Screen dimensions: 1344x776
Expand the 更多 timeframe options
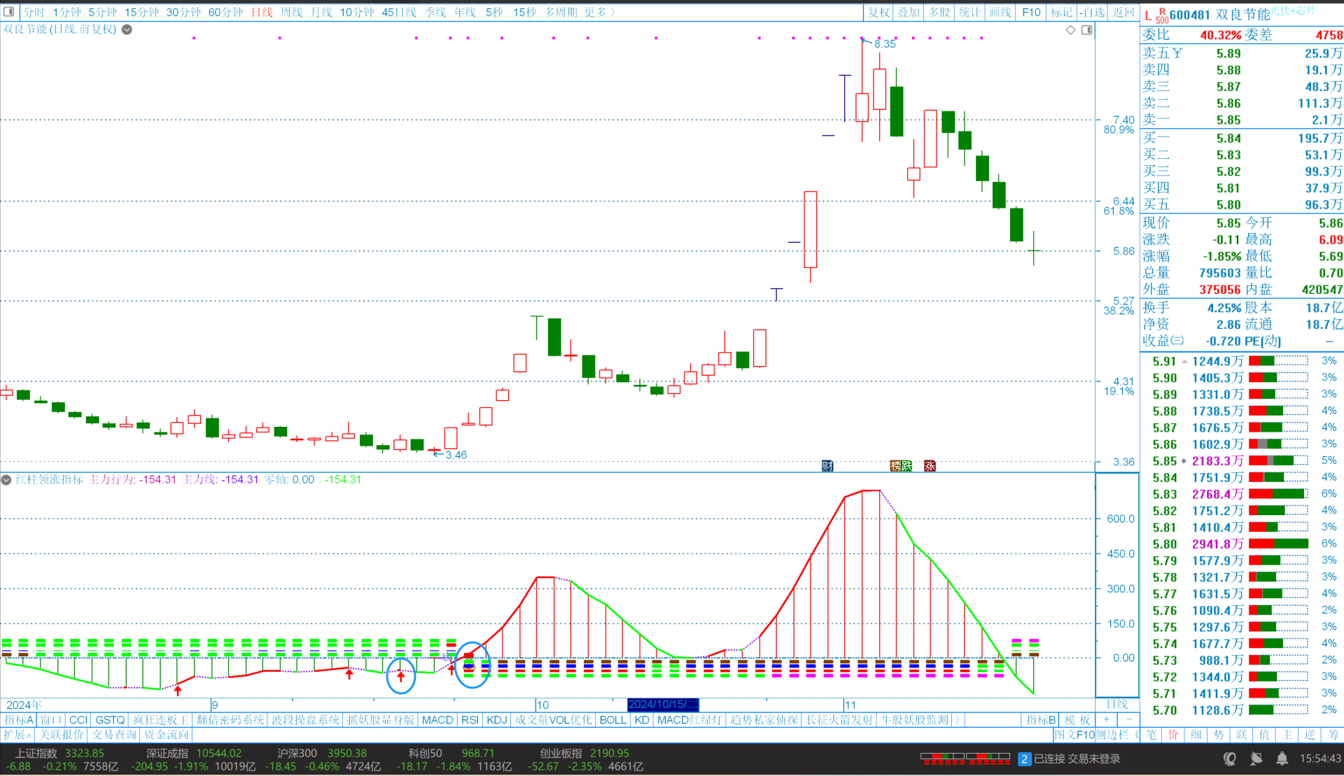(x=600, y=12)
